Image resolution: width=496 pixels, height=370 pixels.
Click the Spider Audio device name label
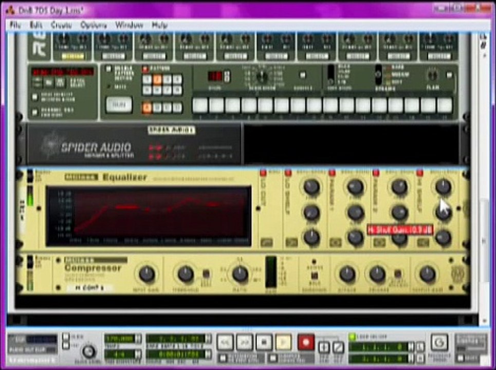[x=172, y=130]
